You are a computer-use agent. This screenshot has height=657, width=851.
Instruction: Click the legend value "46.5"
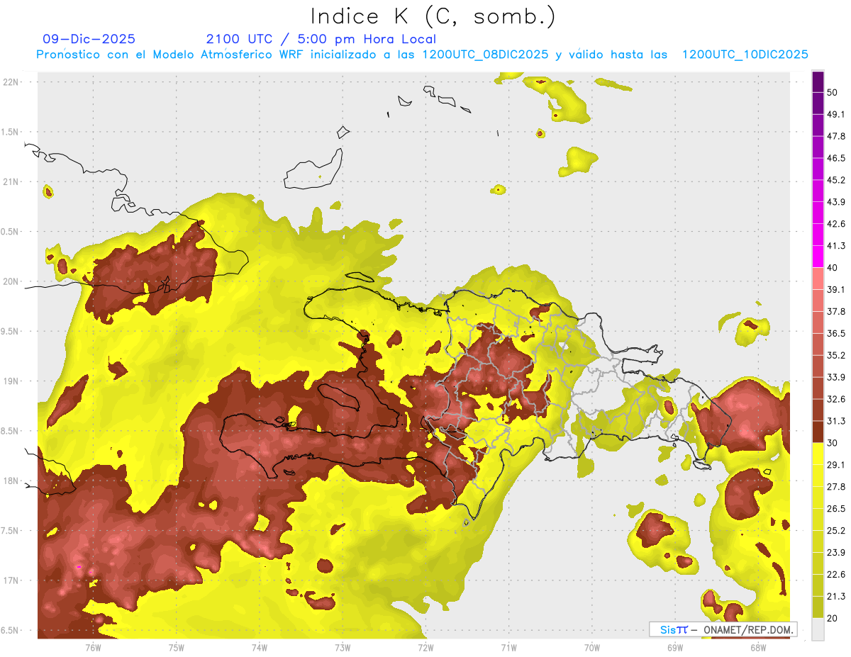pyautogui.click(x=836, y=158)
